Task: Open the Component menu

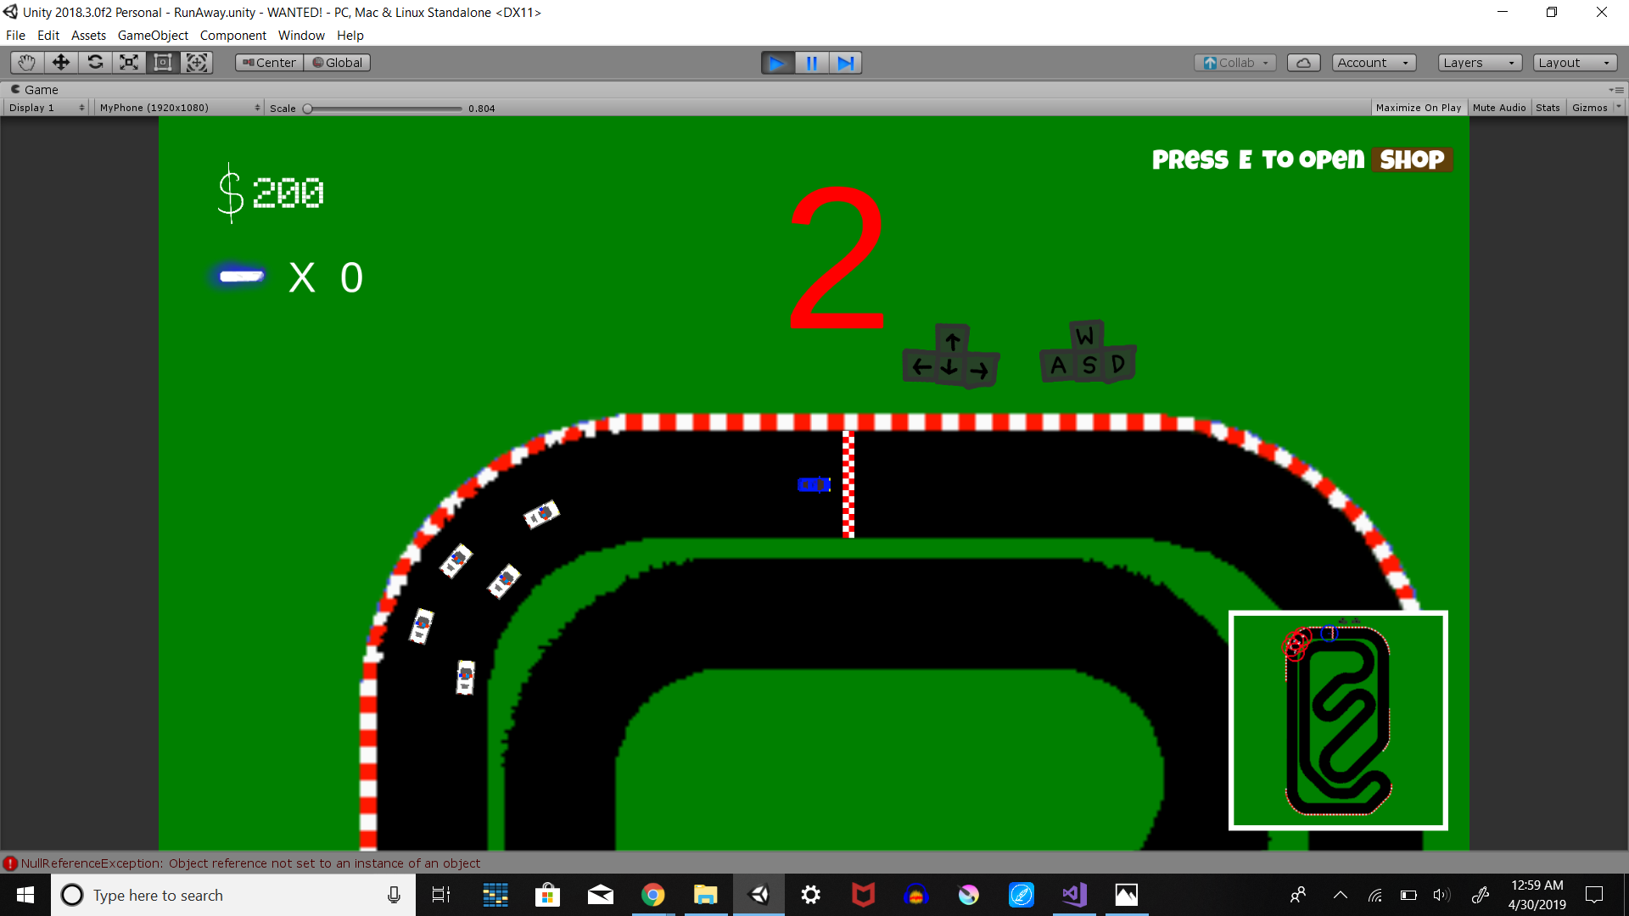Action: (232, 36)
